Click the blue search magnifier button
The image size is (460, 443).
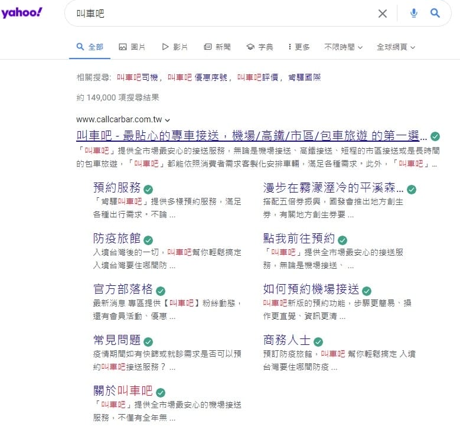coord(435,13)
